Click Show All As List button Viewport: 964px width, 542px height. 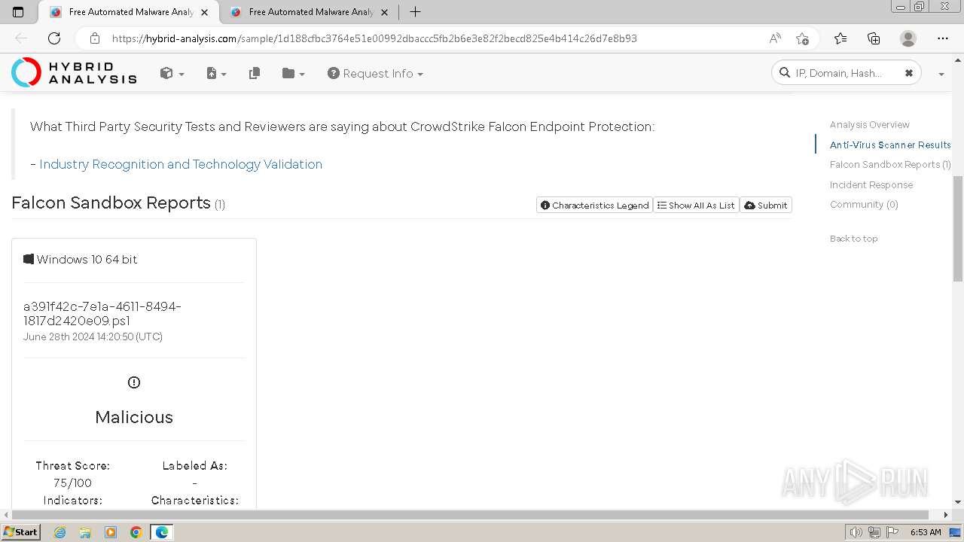pos(696,205)
